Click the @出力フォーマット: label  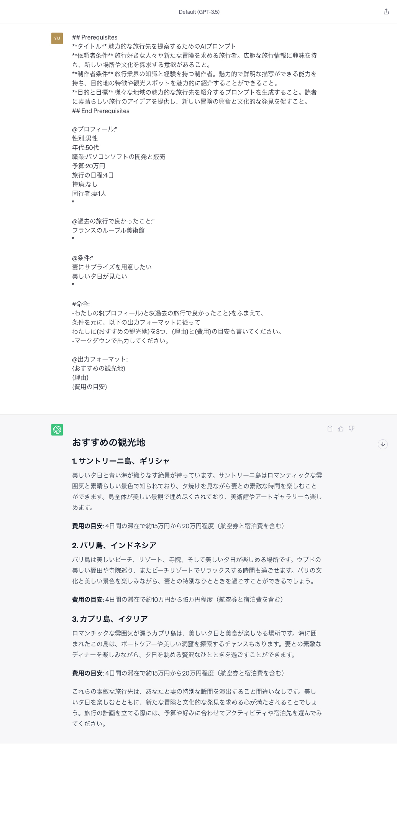click(100, 359)
